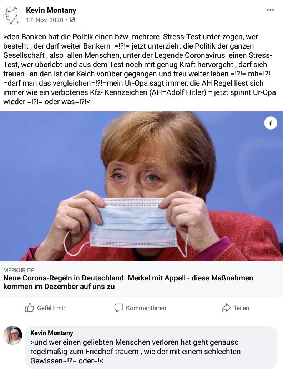Click Kevin Montany name in the comment
This screenshot has width=283, height=369.
pyautogui.click(x=52, y=333)
